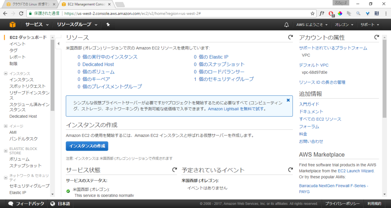Open スポットリクエスト in the sidebar

point(27,86)
